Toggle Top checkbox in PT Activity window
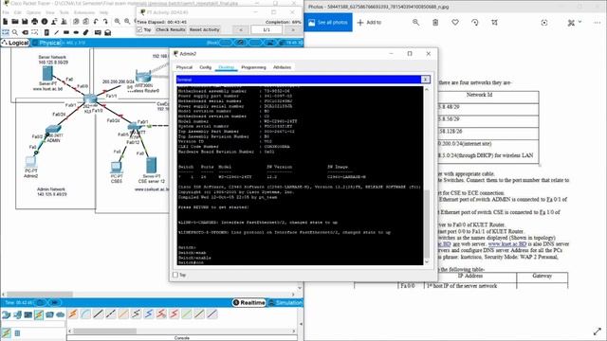 139,29
